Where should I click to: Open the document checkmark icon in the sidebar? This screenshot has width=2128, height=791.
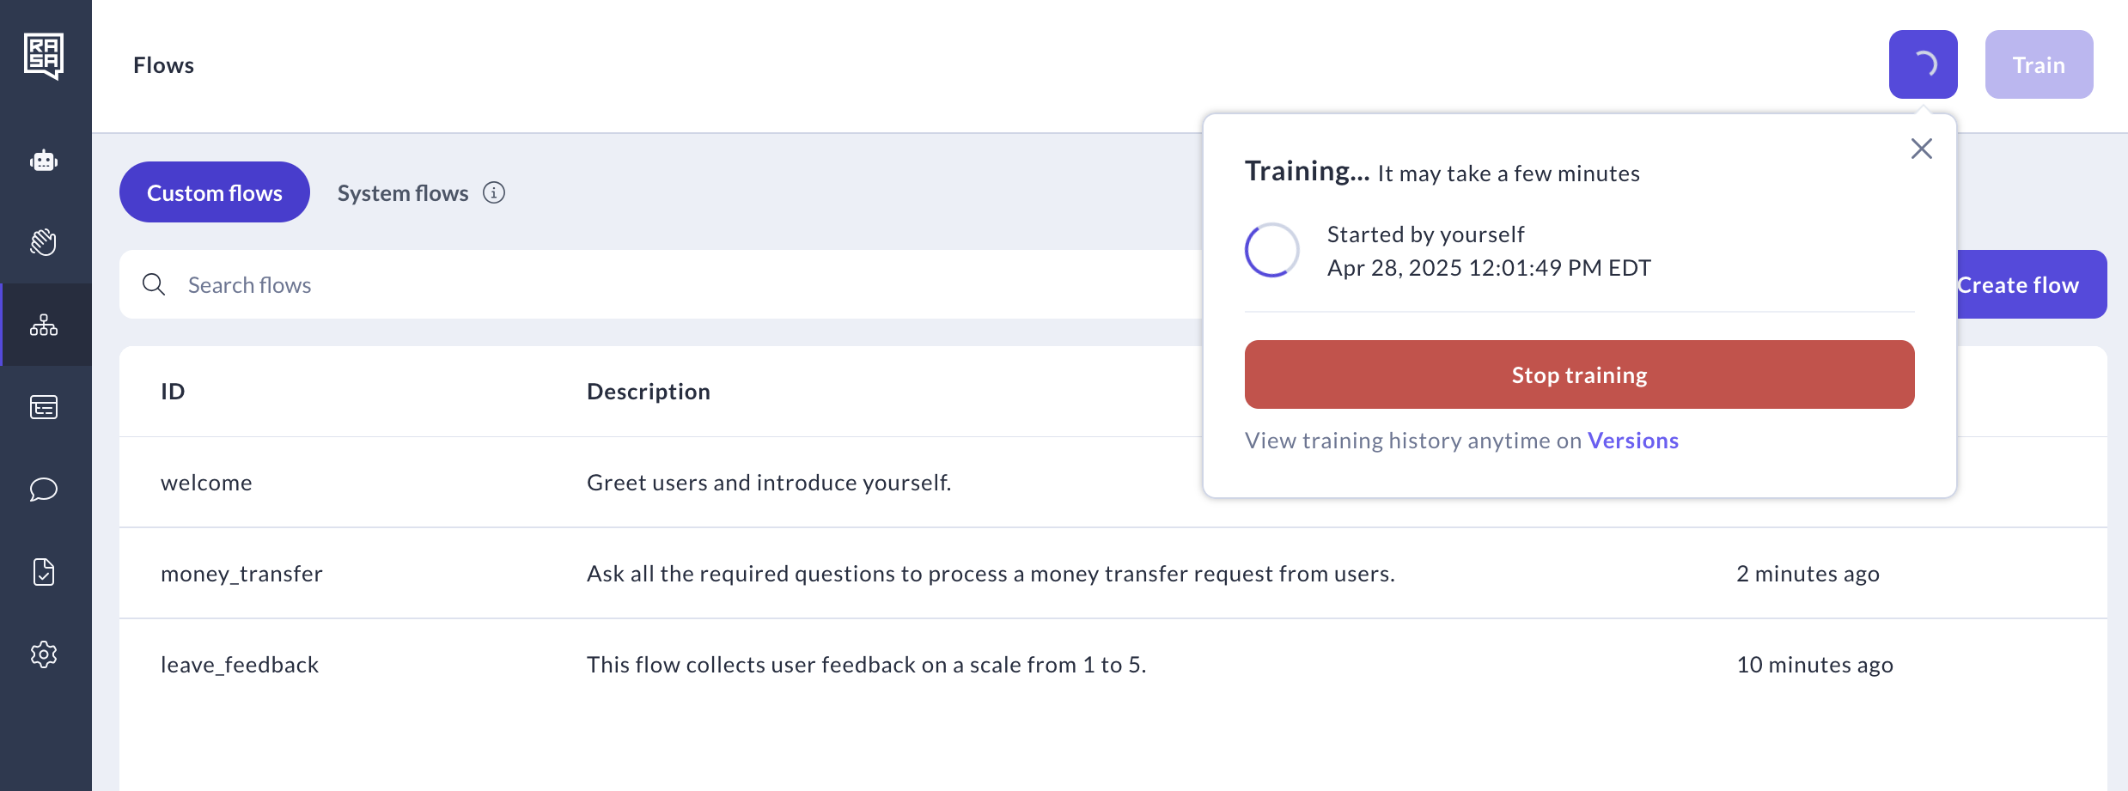tap(44, 572)
